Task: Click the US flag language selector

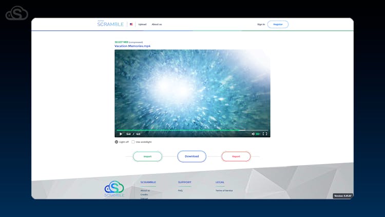Action: pos(131,24)
